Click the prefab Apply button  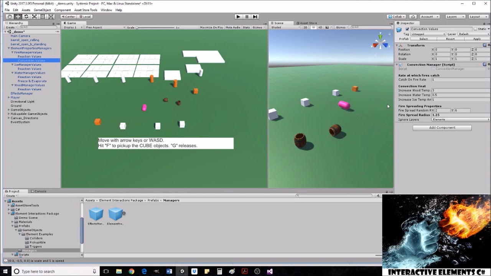[x=477, y=39]
